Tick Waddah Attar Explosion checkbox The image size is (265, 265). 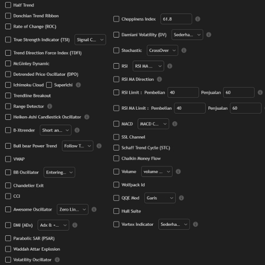click(8, 249)
